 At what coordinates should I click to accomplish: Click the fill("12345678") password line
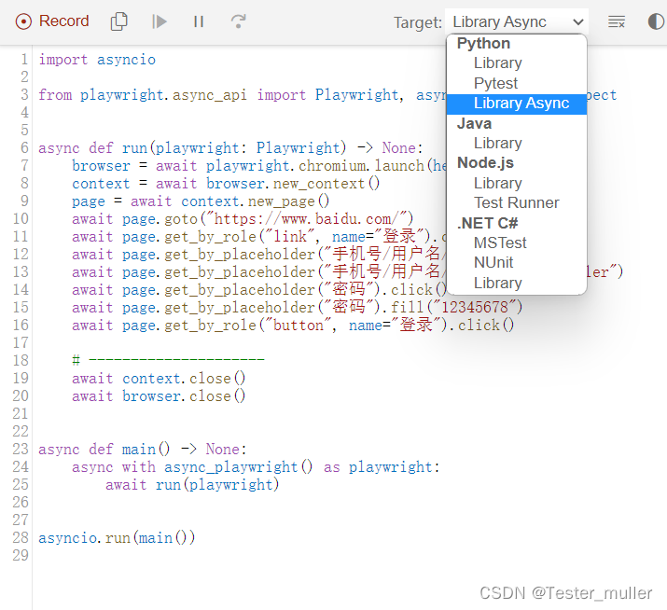pos(297,308)
